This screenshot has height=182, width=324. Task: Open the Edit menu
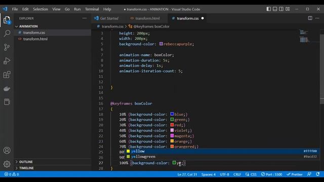25,9
